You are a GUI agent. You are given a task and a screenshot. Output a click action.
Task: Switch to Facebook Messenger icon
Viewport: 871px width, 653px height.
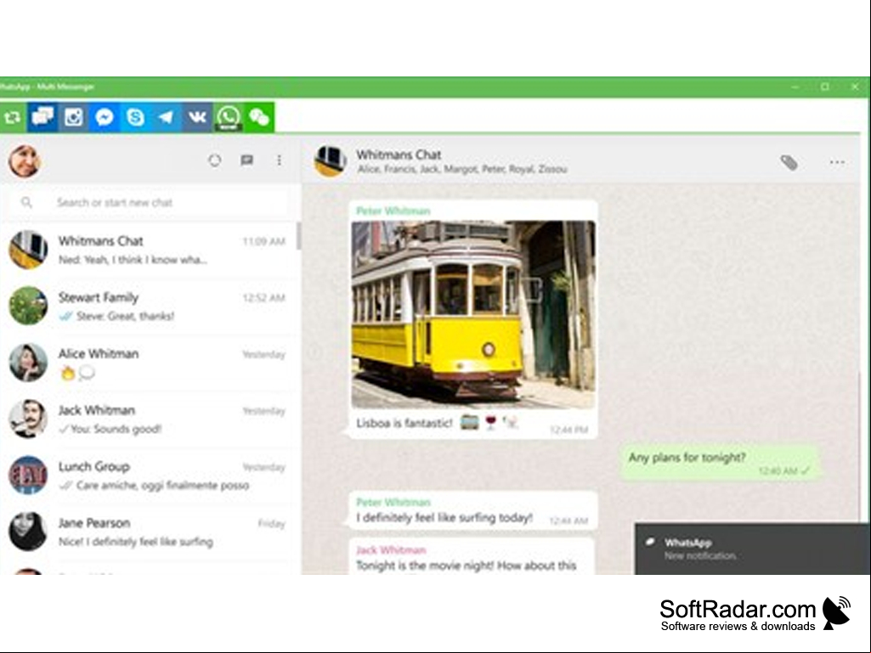[105, 117]
